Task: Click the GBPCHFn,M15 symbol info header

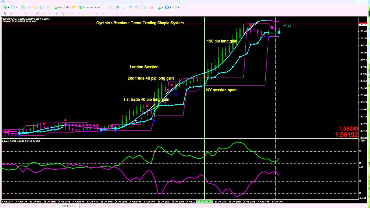Action: pyautogui.click(x=26, y=19)
